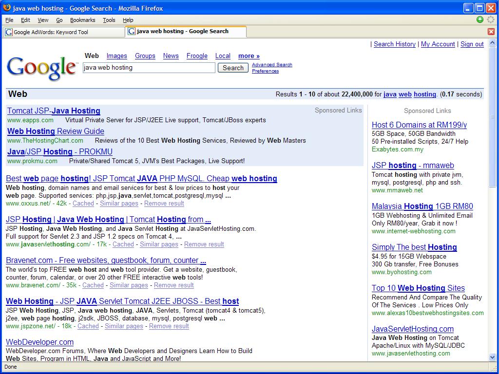Open the Go menu
Viewport: 499px width, 374px height.
[x=59, y=20]
